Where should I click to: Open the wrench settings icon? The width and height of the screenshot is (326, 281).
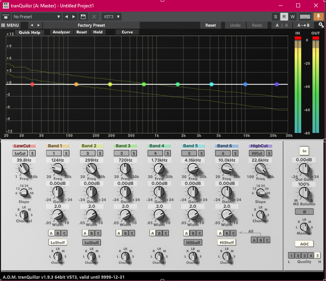(x=321, y=25)
